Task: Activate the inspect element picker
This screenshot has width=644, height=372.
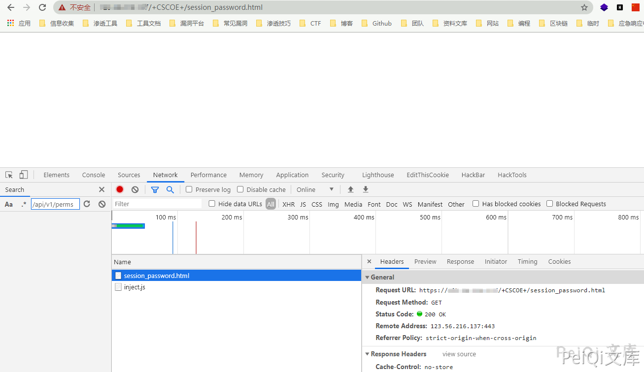Action: (9, 175)
